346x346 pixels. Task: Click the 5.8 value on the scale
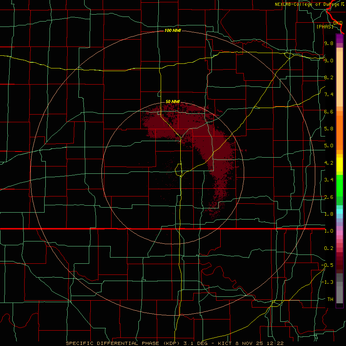pos(329,129)
